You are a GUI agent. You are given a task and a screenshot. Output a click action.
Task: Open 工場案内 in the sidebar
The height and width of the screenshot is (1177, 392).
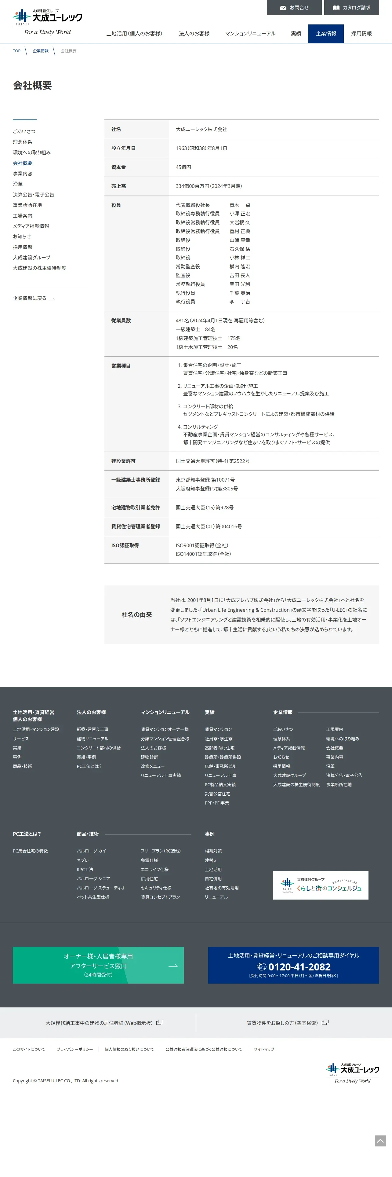coord(22,216)
